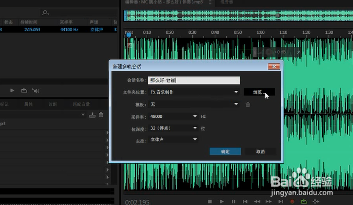Toggle green loop playback button in transport
Image resolution: width=353 pixels, height=205 pixels.
click(304, 201)
